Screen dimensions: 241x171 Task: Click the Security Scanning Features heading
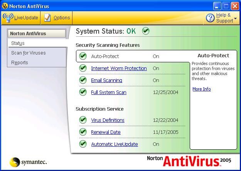point(108,45)
